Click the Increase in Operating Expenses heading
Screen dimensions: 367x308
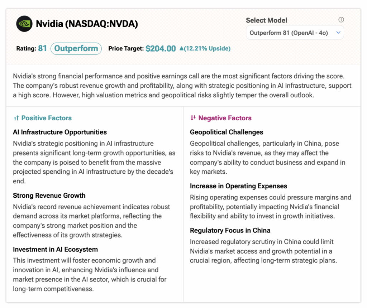click(238, 186)
